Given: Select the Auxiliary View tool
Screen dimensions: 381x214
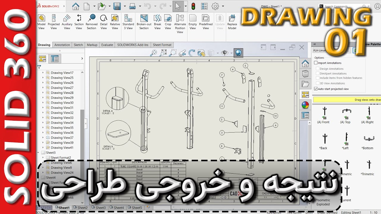Looking at the screenshot, I should pyautogui.click(x=67, y=22).
